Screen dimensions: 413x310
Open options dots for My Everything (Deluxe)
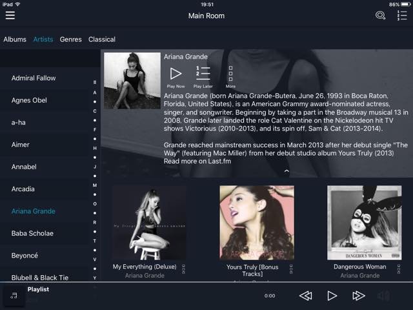pos(183,269)
